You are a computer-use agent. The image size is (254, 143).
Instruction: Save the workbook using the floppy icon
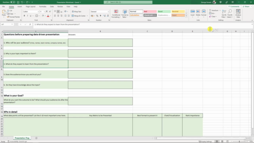tap(18, 2)
